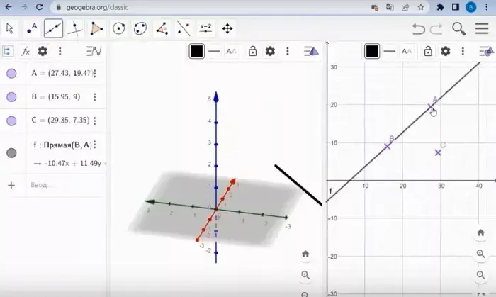Click the black color swatch in 3D view
496x297 pixels.
coord(197,51)
